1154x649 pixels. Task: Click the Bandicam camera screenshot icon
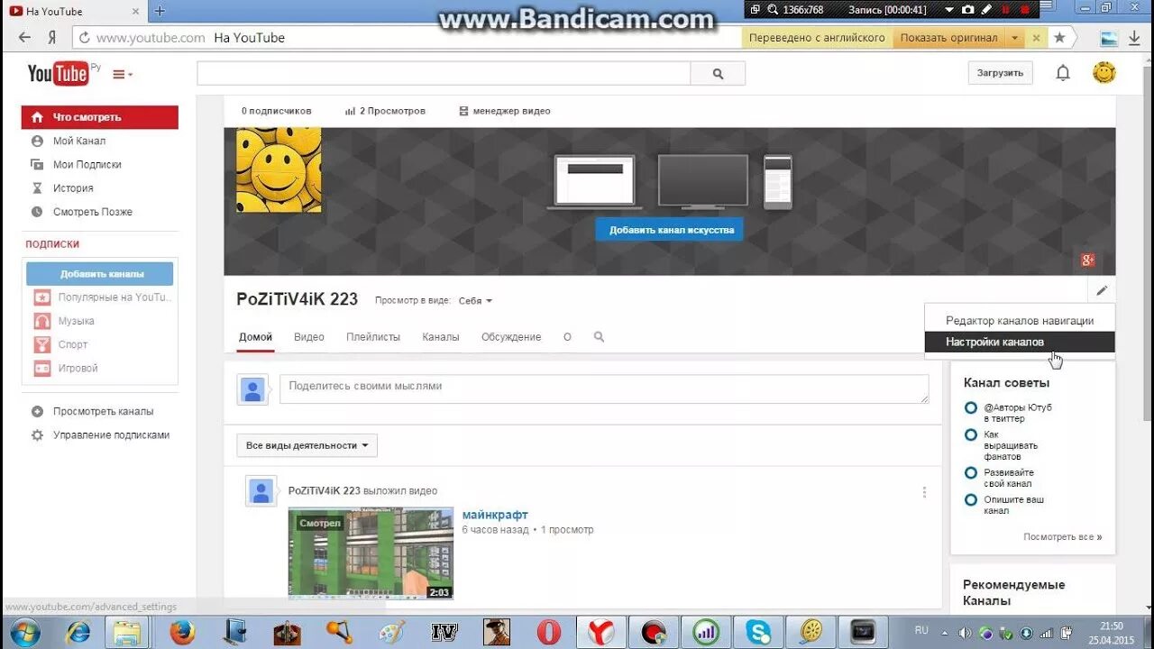pos(968,10)
